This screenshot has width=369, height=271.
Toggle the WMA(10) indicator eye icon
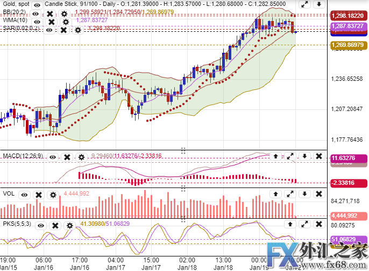(x=37, y=22)
